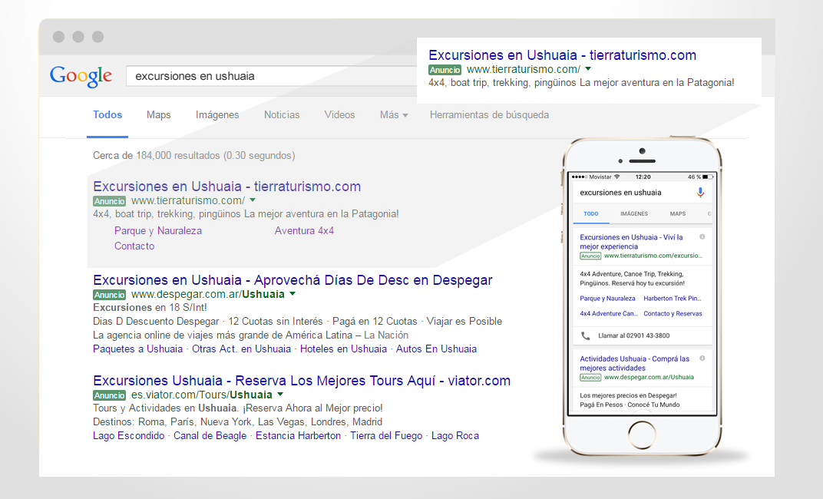Tap the phone ad title Actividades Ushuaia

tap(635, 363)
